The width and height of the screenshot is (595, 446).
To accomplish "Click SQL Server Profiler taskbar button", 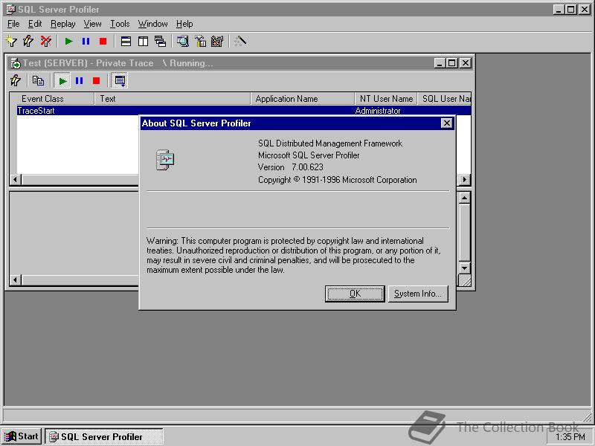I will tap(104, 436).
